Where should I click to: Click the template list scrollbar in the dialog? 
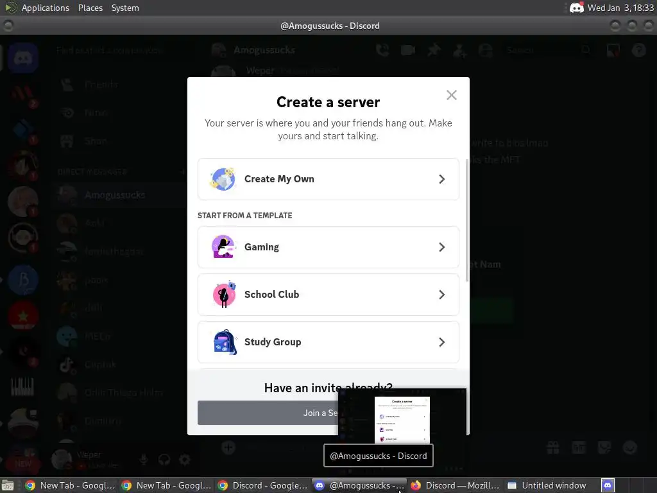coord(467,220)
